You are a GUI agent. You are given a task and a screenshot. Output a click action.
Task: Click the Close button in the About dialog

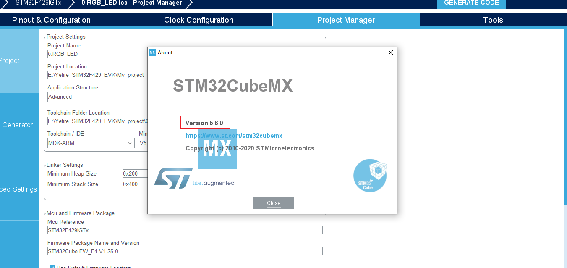click(273, 203)
